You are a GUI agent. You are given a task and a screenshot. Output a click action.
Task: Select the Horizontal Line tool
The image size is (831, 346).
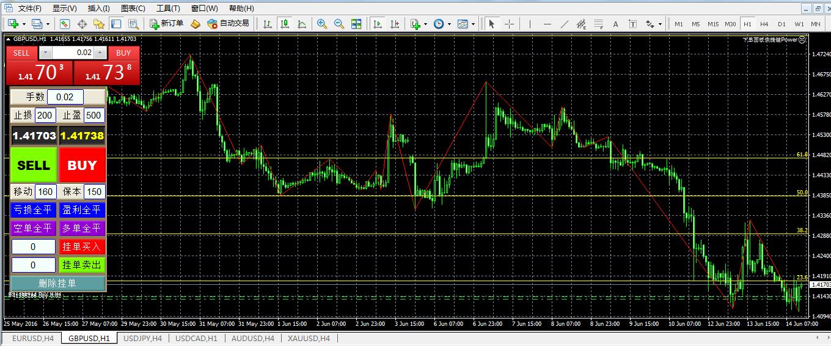point(547,24)
